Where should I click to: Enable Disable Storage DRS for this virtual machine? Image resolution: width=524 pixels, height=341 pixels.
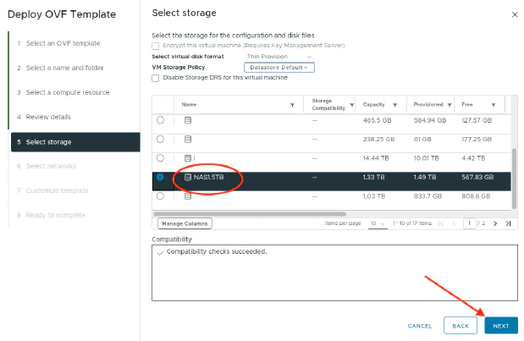156,78
